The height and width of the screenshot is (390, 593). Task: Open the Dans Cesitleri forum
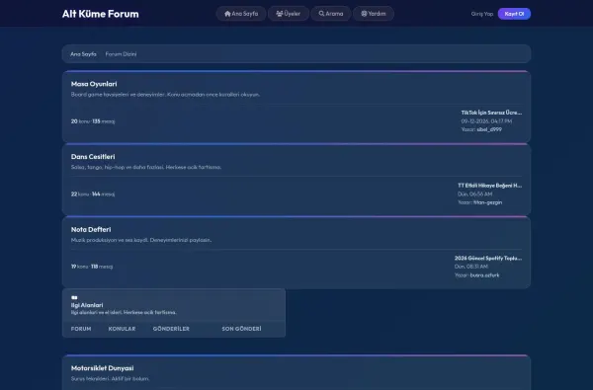(x=93, y=156)
